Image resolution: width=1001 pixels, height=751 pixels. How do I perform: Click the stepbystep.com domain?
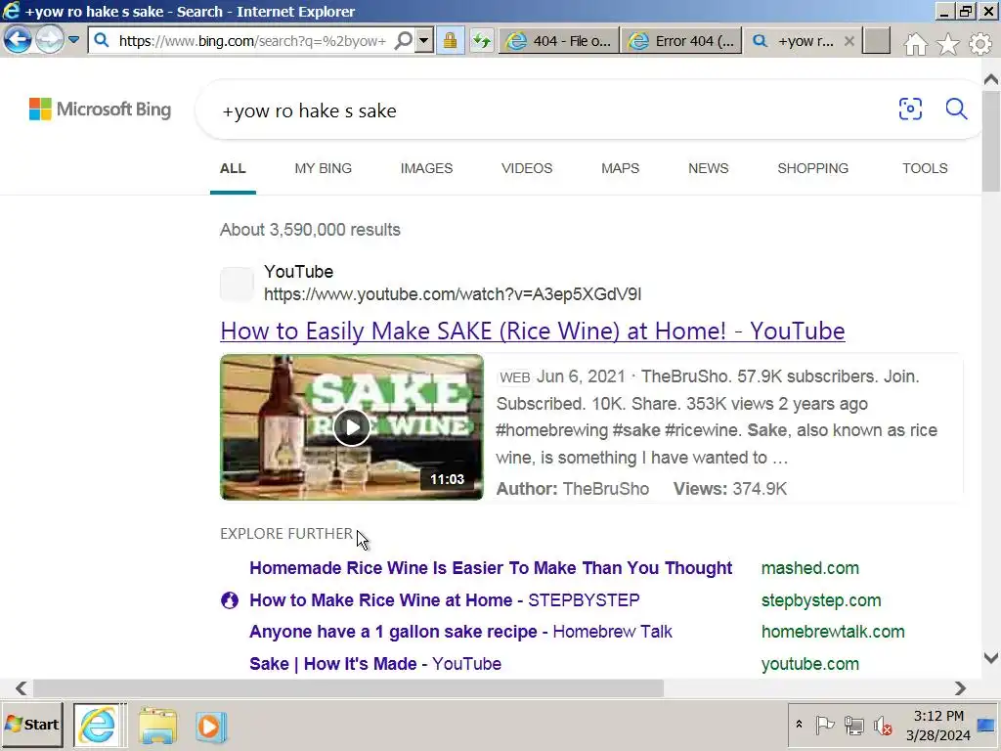tap(821, 601)
